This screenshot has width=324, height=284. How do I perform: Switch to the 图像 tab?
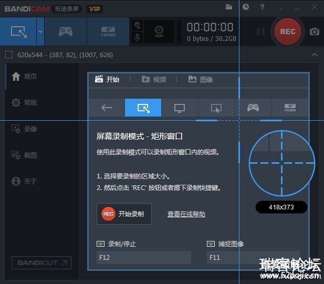[201, 79]
